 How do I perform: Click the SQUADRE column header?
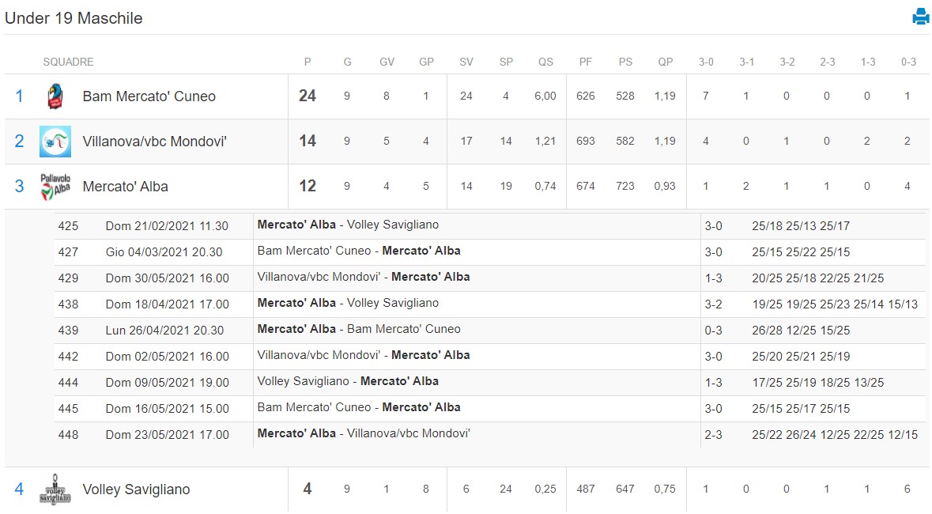point(68,62)
